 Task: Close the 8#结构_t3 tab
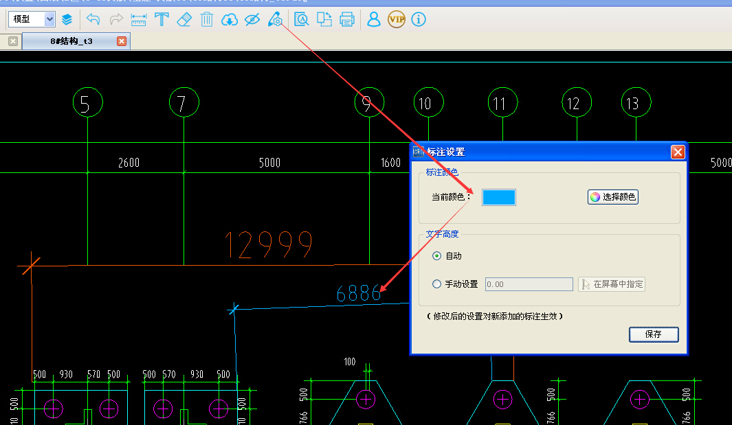click(x=122, y=41)
